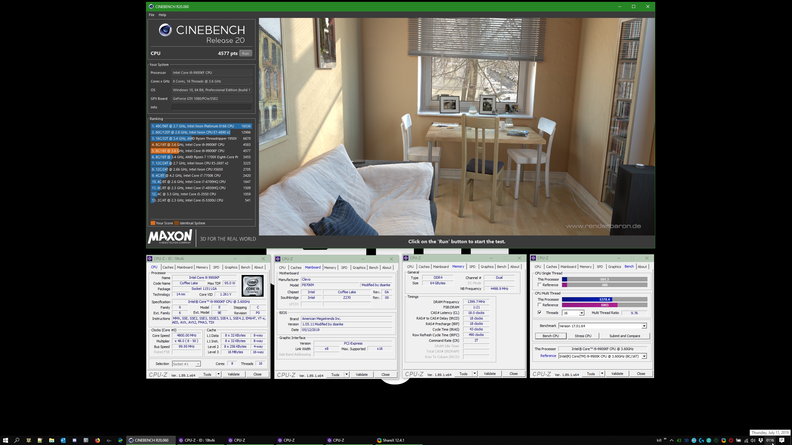
Task: Open the Benchmark Version 17.01.64 dropdown
Action: pyautogui.click(x=603, y=326)
